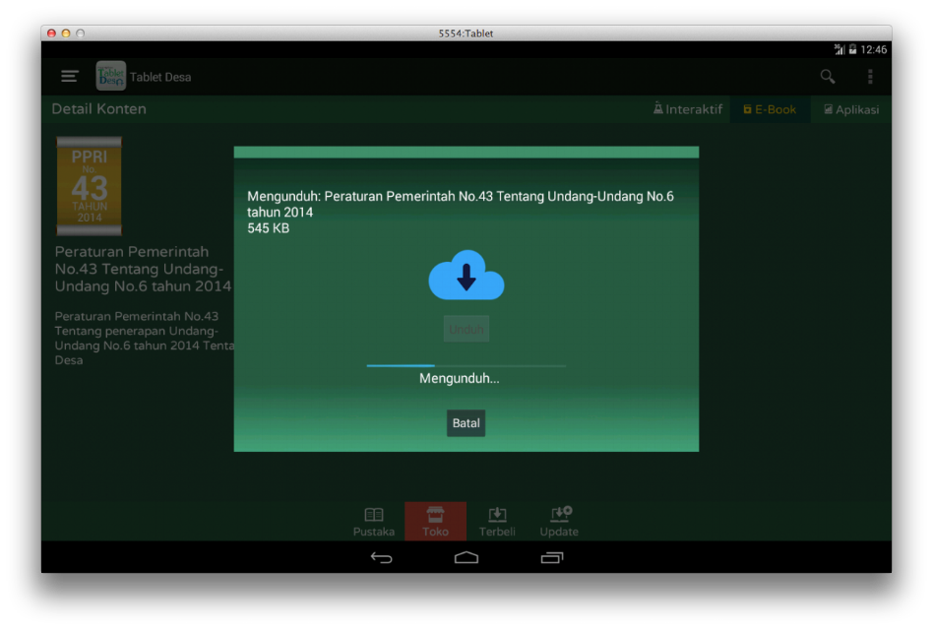Open the Terbeli purchased section
This screenshot has height=630, width=933.
tap(497, 522)
